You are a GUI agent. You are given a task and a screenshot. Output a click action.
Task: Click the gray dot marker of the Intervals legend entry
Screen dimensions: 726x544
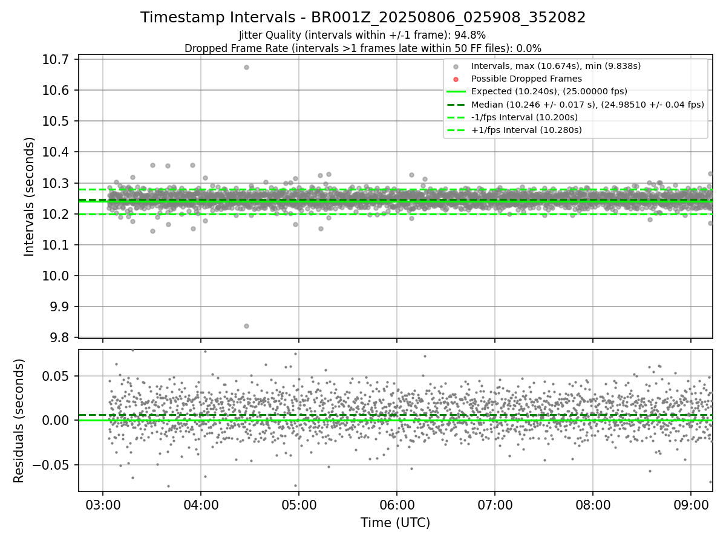[456, 66]
